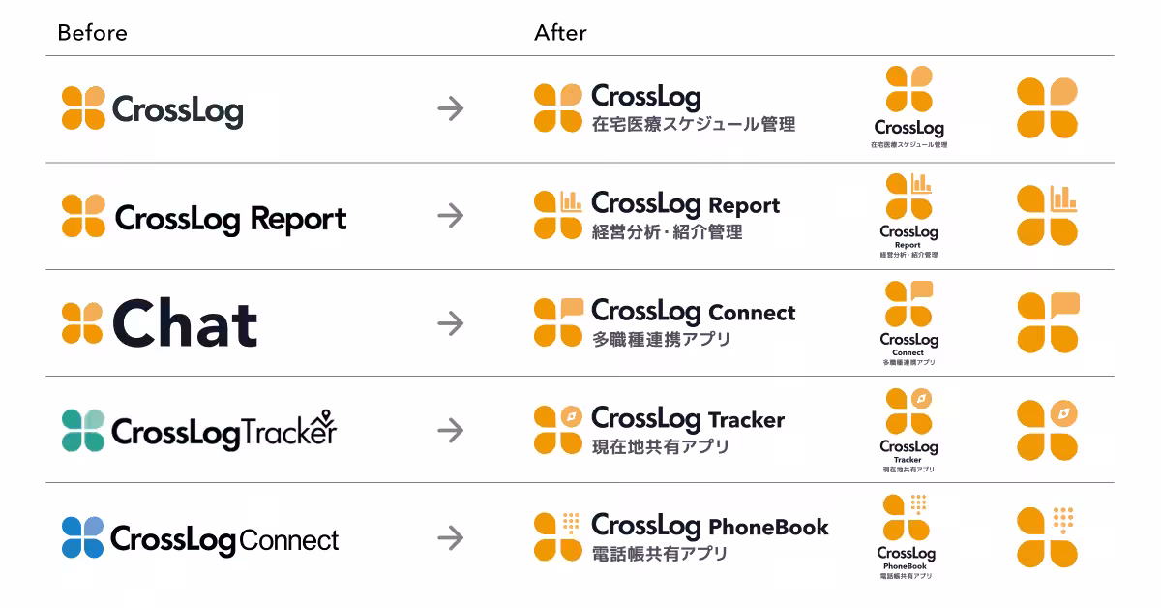Click the large standalone Report chart icon
This screenshot has width=1161, height=608.
pyautogui.click(x=1047, y=215)
